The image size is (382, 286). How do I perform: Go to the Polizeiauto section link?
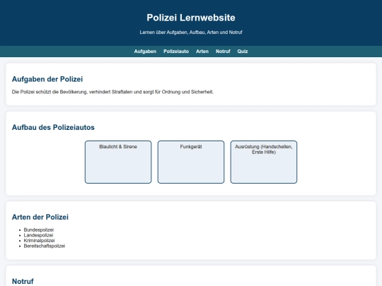tap(176, 52)
